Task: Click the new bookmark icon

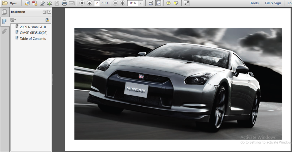Action: coord(47,20)
